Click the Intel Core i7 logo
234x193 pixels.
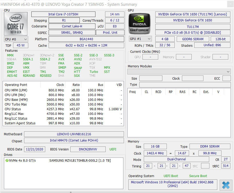(16, 23)
